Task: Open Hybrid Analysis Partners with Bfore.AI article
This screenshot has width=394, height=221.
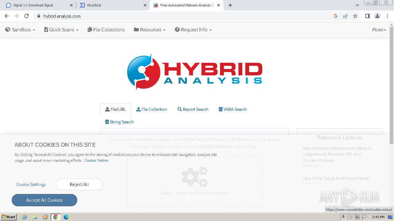Action: click(338, 154)
